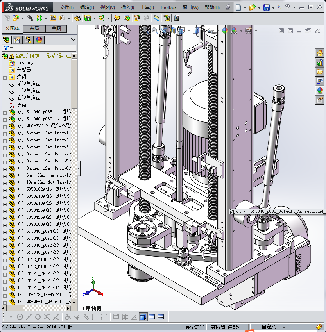
Task: Switch to the DisplayManager color ball tab
Action: [39, 40]
